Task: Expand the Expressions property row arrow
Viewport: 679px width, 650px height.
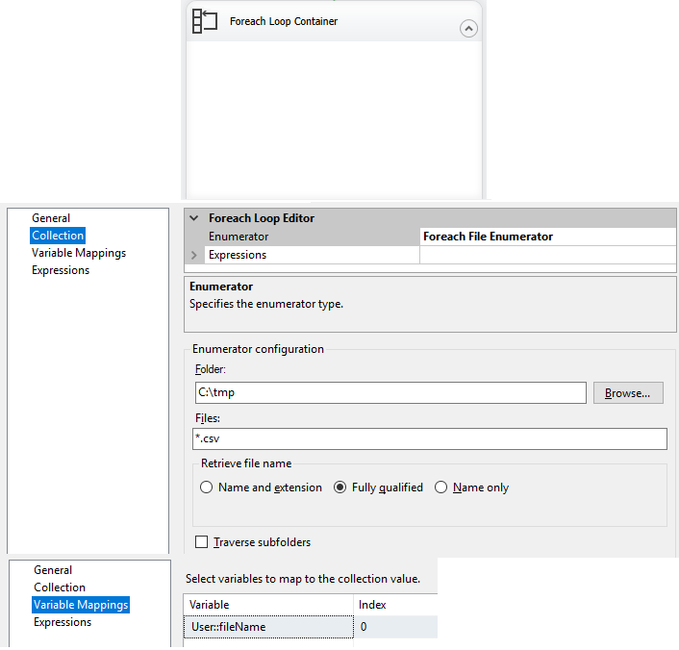Action: (x=195, y=256)
